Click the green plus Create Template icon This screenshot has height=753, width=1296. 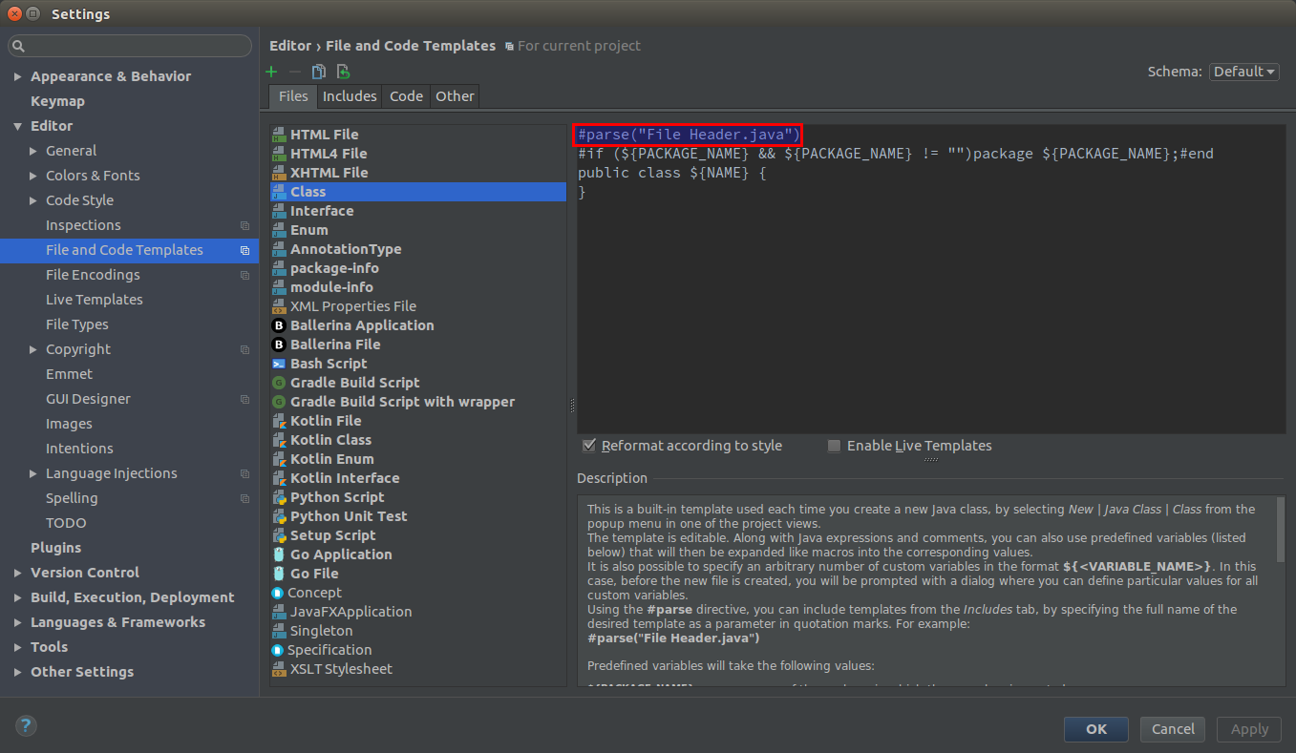pos(271,72)
